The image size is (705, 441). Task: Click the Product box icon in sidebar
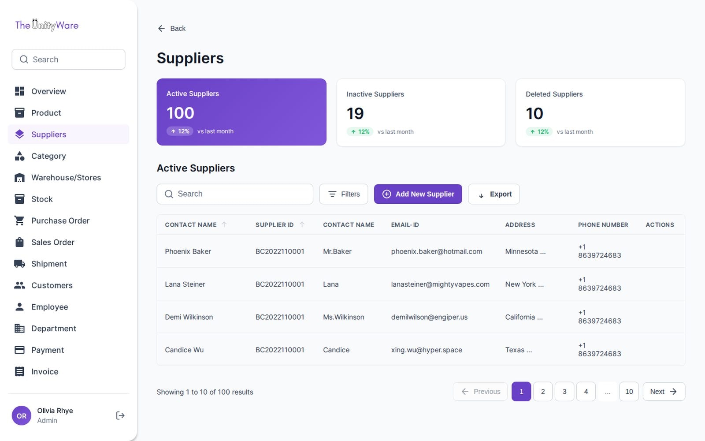19,113
